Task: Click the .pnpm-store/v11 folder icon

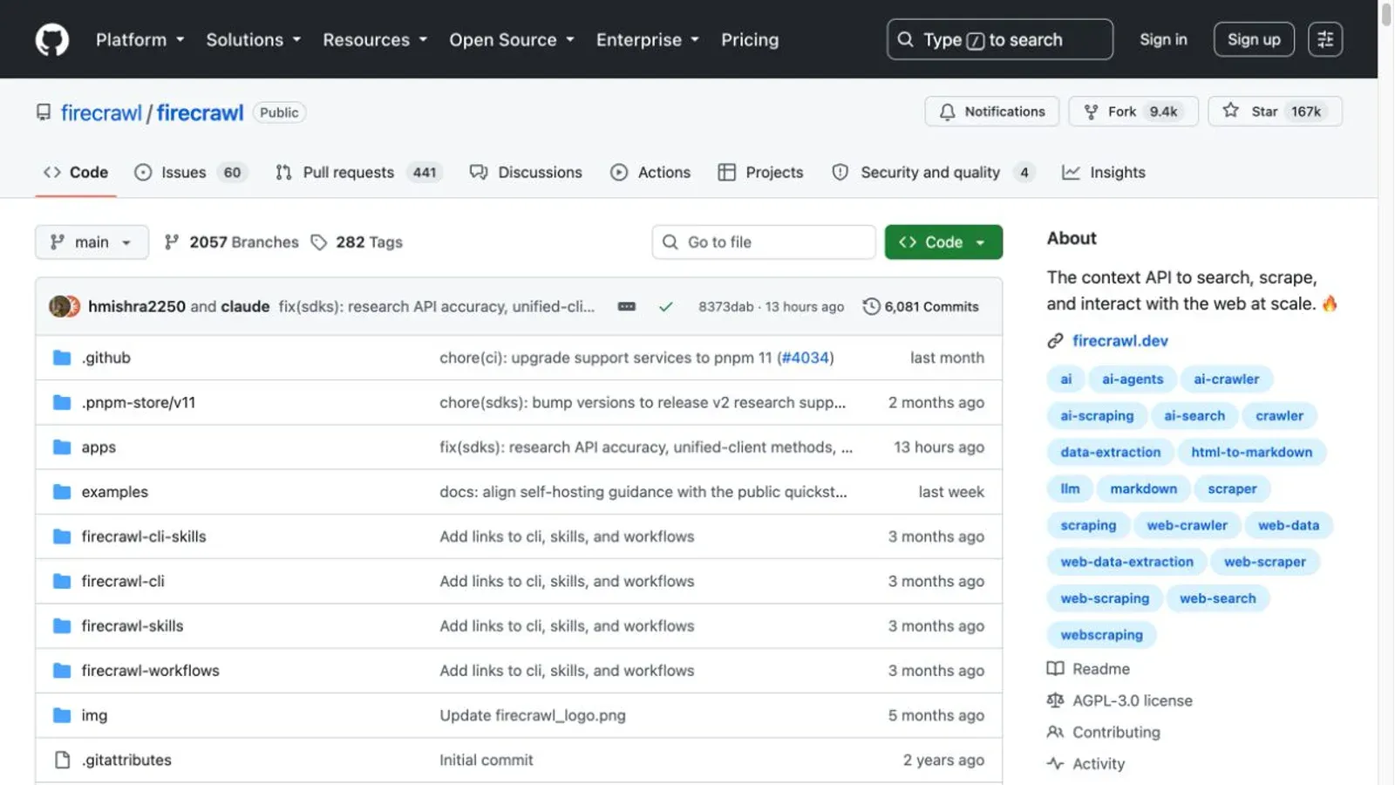Action: pyautogui.click(x=62, y=402)
